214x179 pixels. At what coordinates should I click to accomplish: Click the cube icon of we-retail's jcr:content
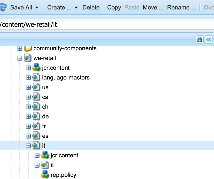(x=36, y=68)
